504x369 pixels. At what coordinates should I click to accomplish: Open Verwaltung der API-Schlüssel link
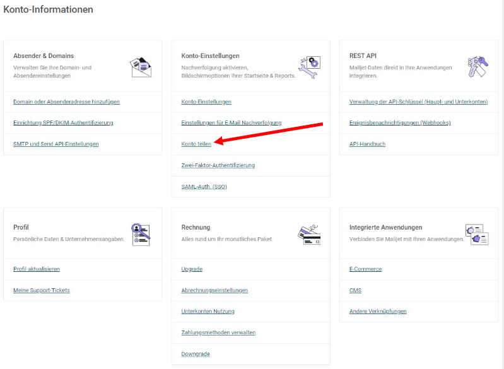(418, 102)
